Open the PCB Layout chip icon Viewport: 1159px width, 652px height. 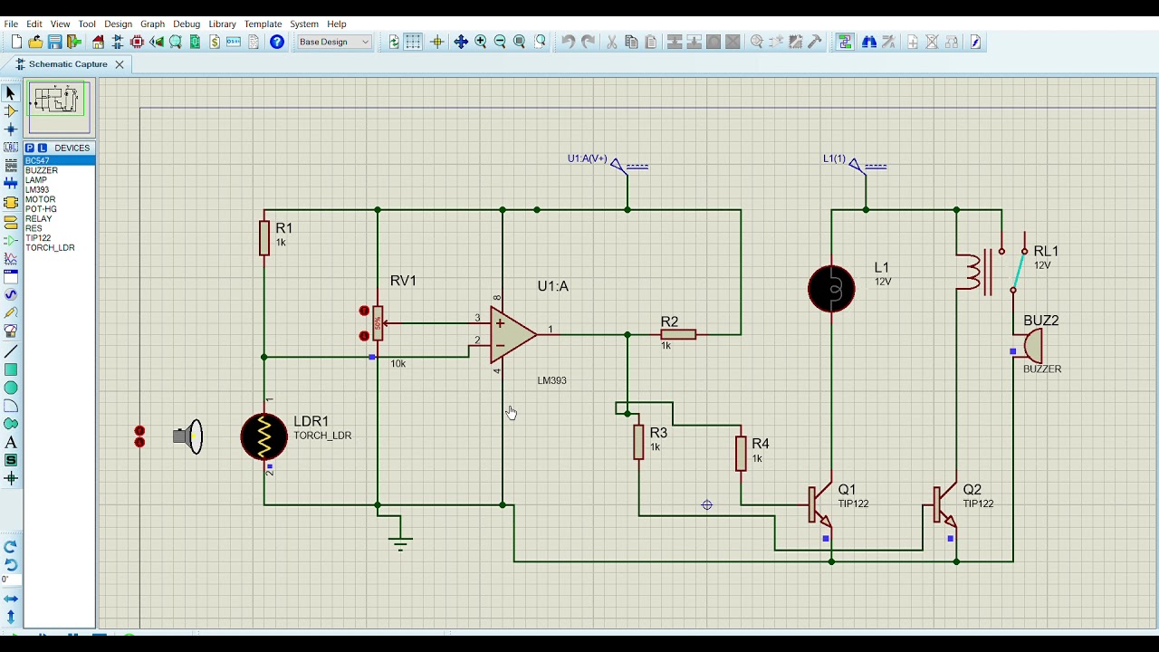point(138,42)
